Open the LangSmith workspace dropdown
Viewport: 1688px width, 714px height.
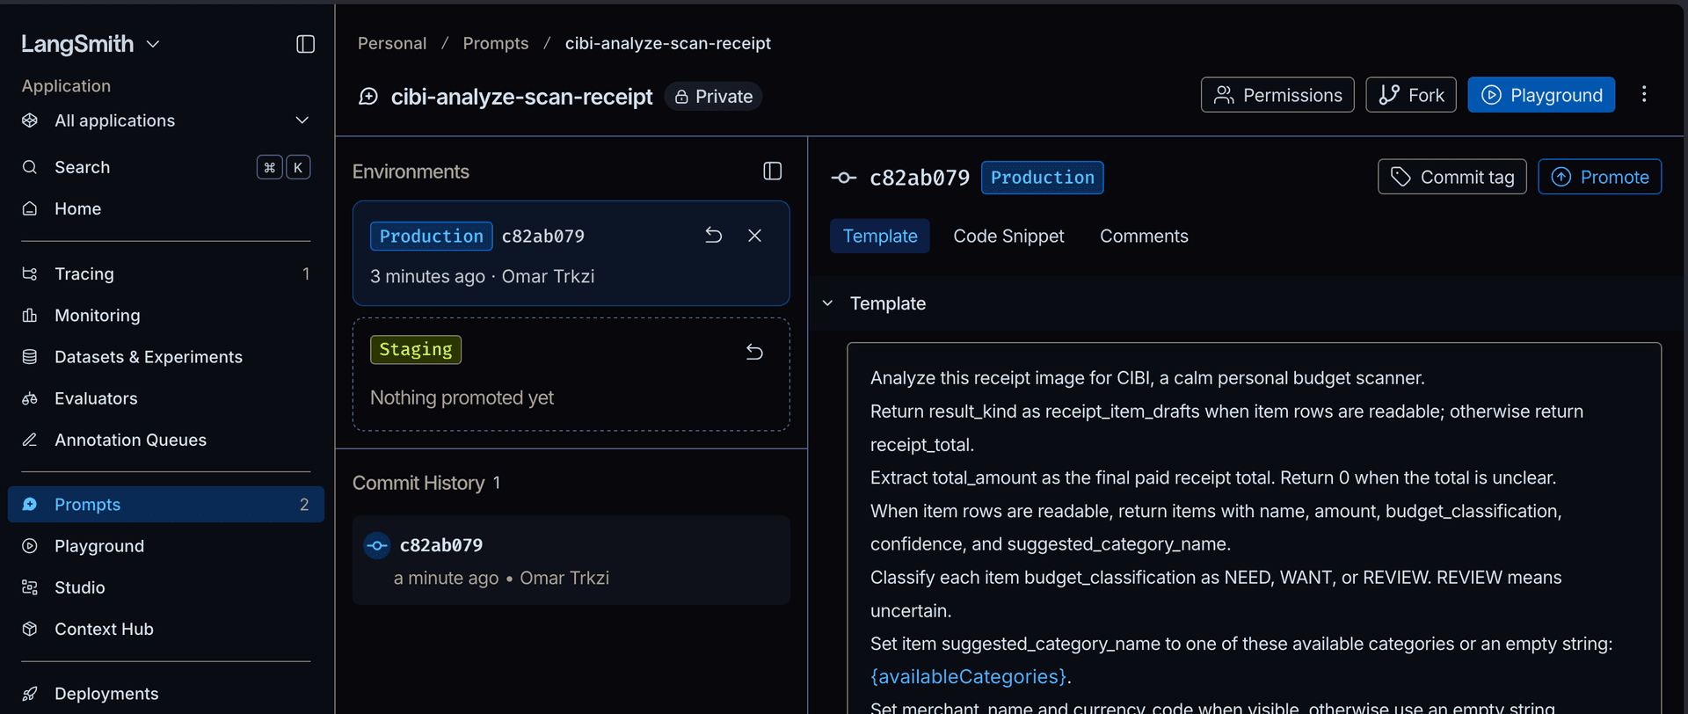tap(91, 44)
